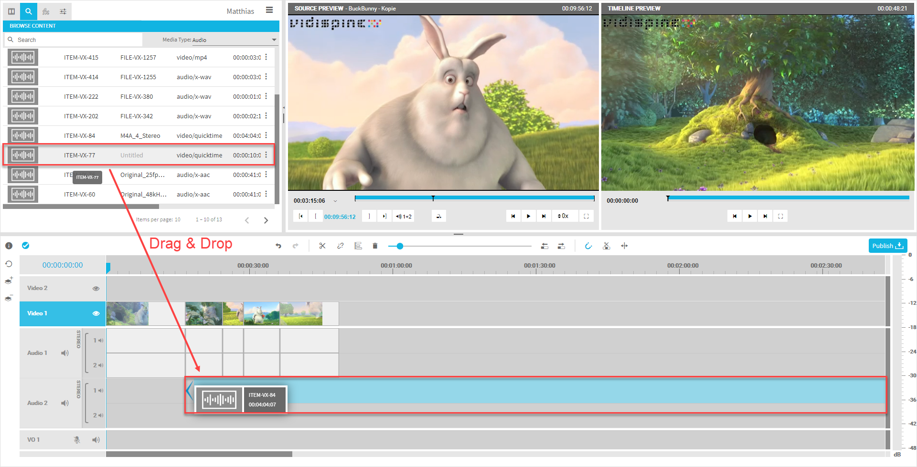This screenshot has width=917, height=467.
Task: Expand the Media Type dropdown
Action: pyautogui.click(x=274, y=40)
